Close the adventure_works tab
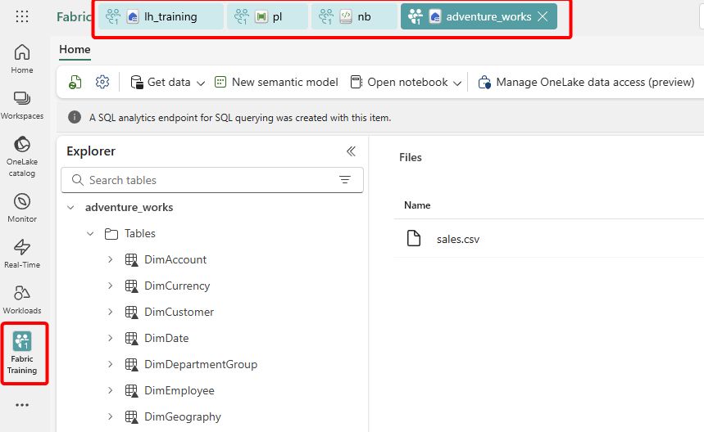 (x=543, y=16)
